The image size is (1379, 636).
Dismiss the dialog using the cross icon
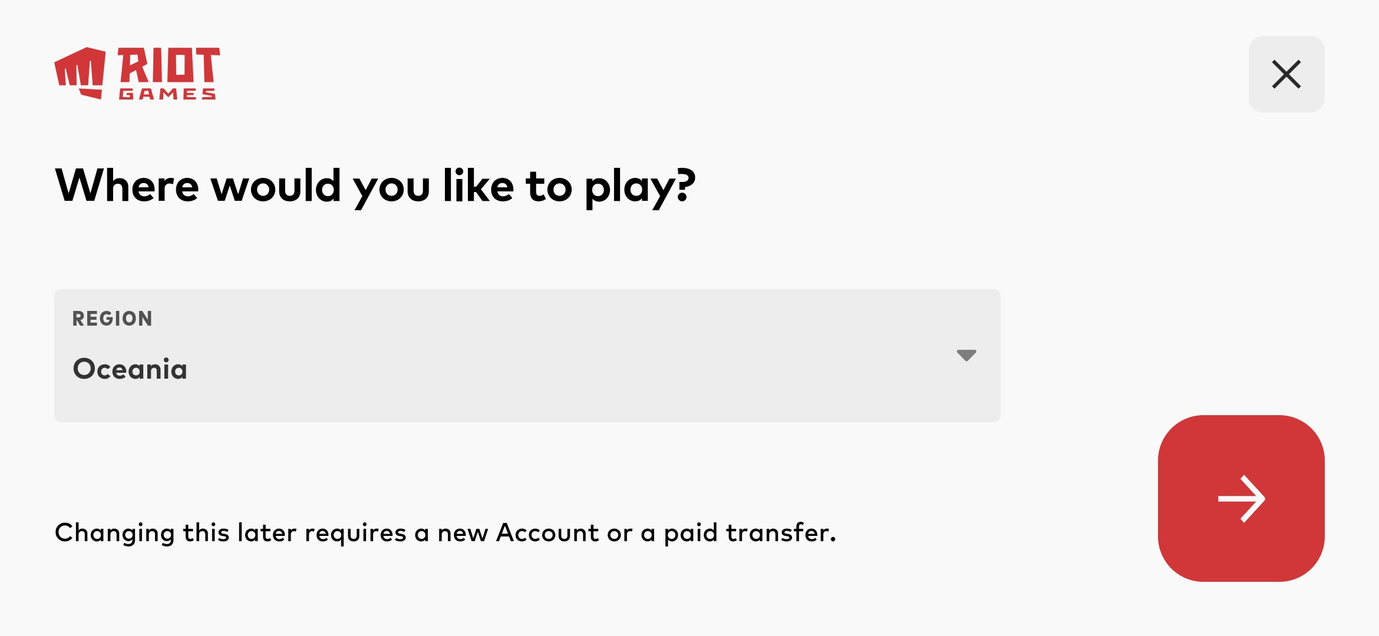[1286, 74]
